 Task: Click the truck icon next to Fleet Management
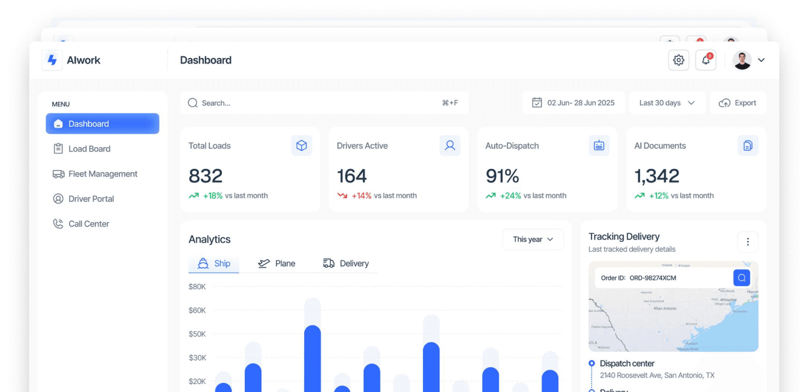tap(58, 174)
